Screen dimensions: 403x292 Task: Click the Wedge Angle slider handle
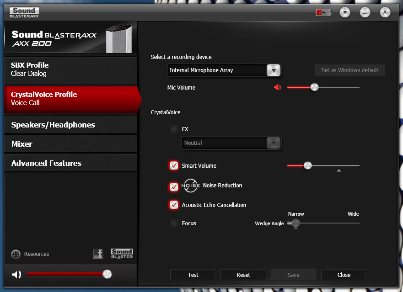coord(296,223)
